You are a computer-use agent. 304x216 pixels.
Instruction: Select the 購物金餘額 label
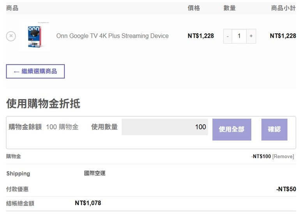(x=25, y=127)
